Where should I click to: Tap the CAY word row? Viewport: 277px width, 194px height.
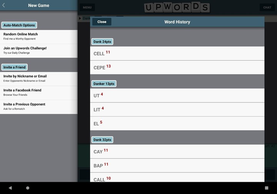[177, 151]
